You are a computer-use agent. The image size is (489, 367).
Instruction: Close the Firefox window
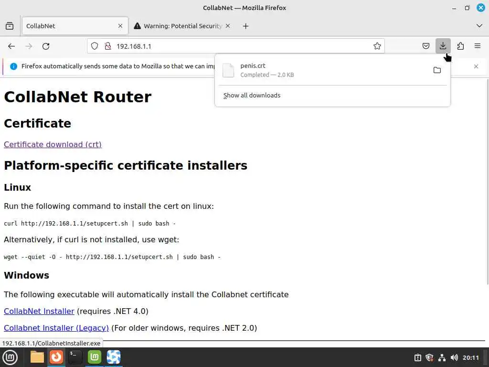[480, 8]
